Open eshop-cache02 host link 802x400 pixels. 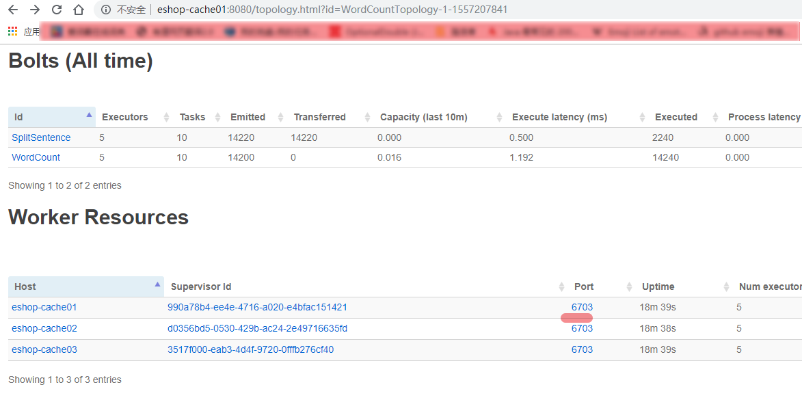pyautogui.click(x=44, y=328)
